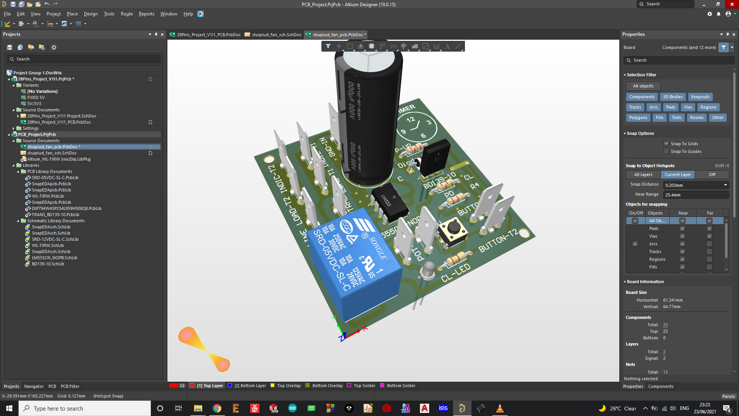Open VLC from the taskbar
Viewport: 739px width, 416px height.
click(500, 408)
